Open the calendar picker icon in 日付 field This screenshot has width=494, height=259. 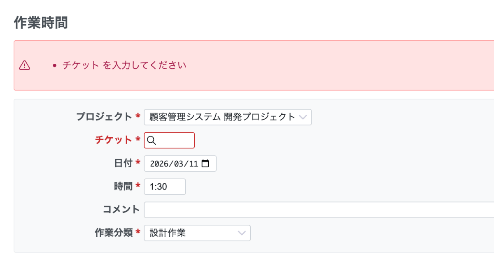click(x=205, y=163)
